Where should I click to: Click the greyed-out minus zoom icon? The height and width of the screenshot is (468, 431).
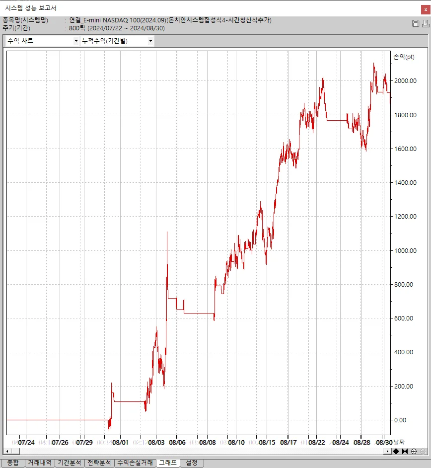(423, 451)
